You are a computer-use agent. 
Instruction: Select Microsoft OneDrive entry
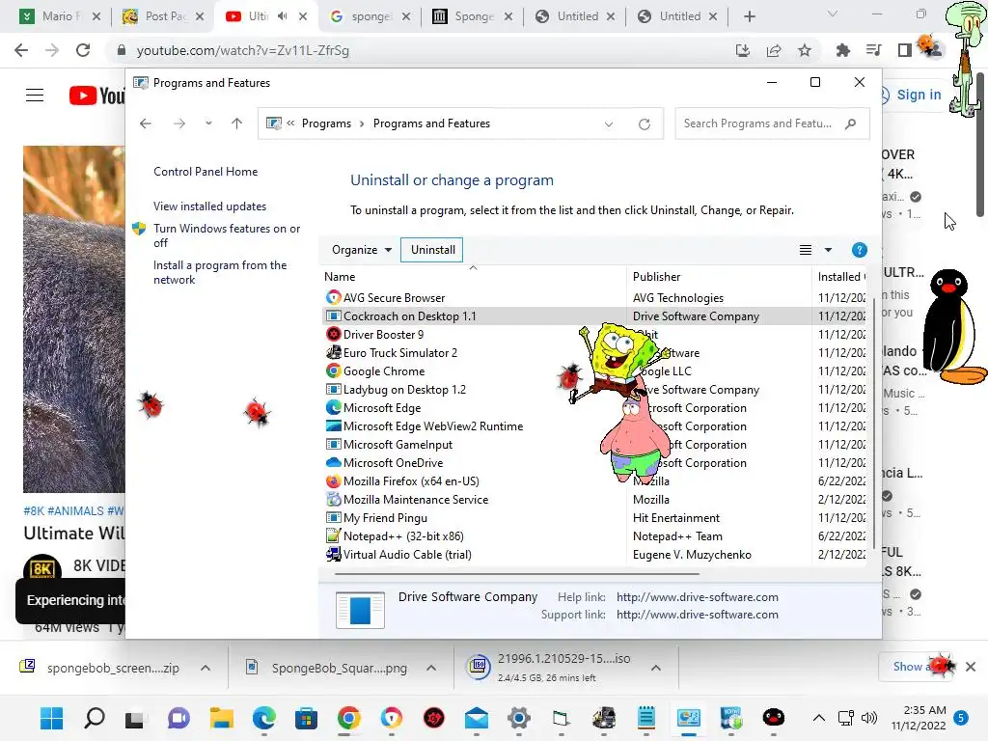click(x=394, y=462)
